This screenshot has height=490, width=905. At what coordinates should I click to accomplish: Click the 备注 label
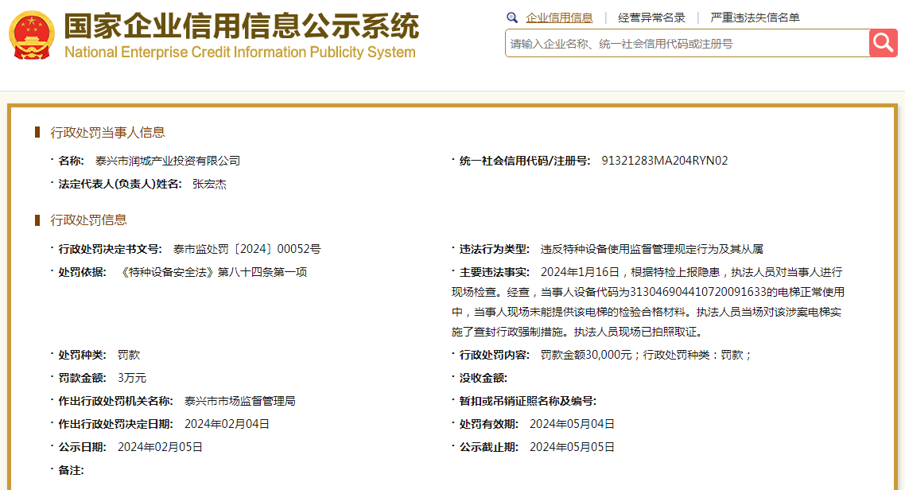(71, 470)
